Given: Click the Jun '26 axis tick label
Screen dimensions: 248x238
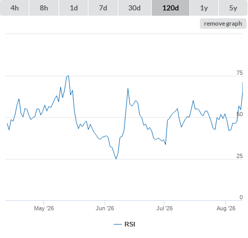Looking at the screenshot, I should pyautogui.click(x=105, y=208).
